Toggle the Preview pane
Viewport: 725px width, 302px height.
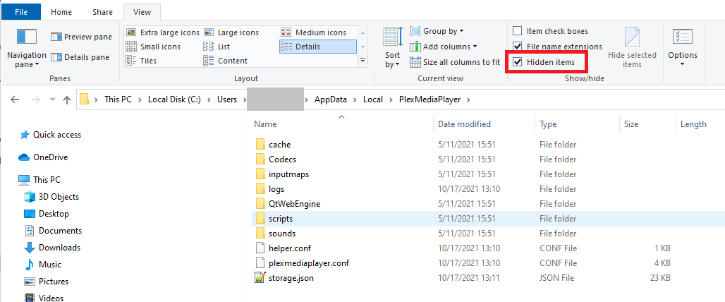[81, 37]
